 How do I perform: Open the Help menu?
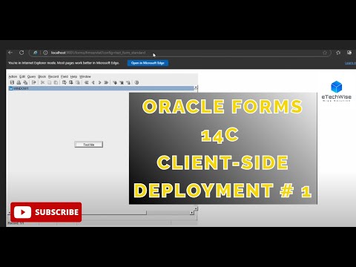pyautogui.click(x=73, y=76)
